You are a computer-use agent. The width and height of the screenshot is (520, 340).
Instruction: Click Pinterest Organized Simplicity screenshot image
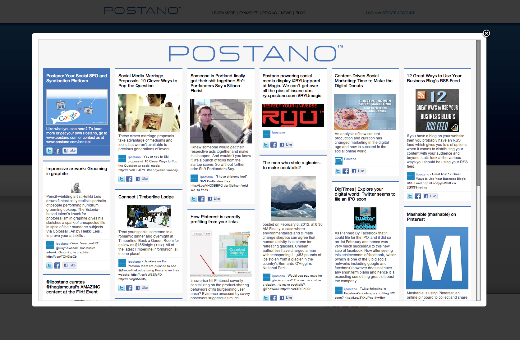point(221,253)
